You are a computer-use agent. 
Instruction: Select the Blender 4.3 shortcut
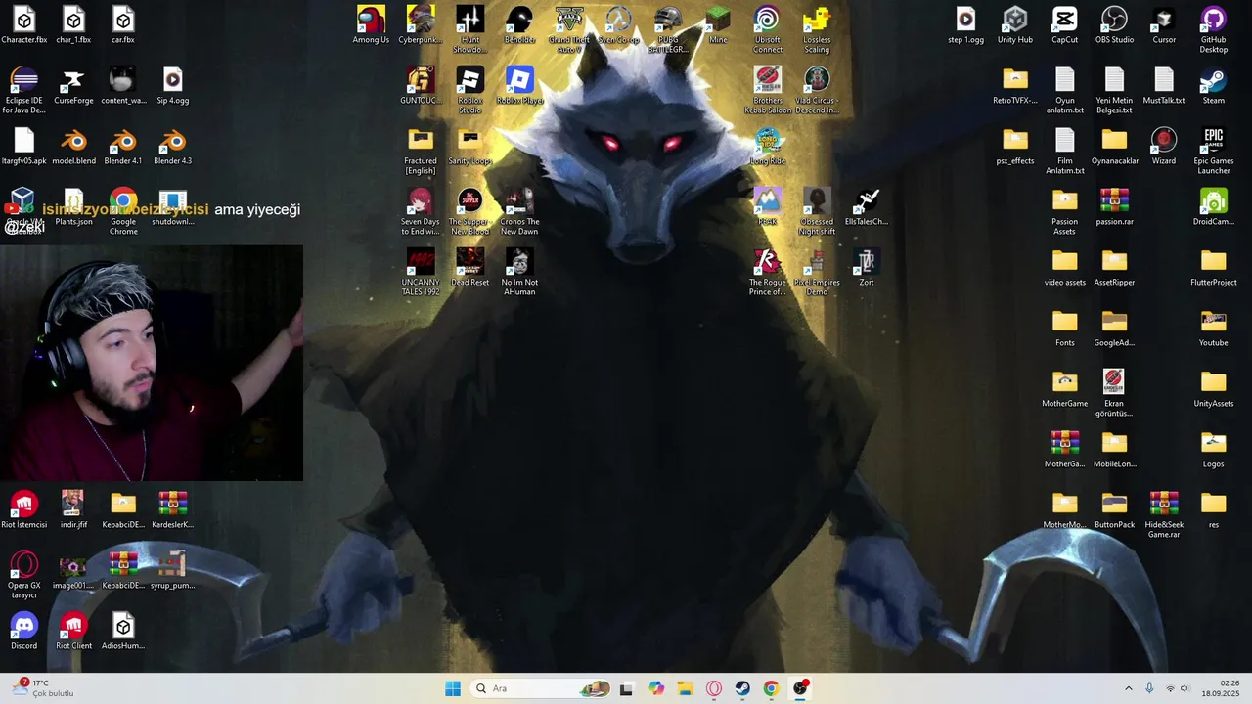pyautogui.click(x=172, y=147)
